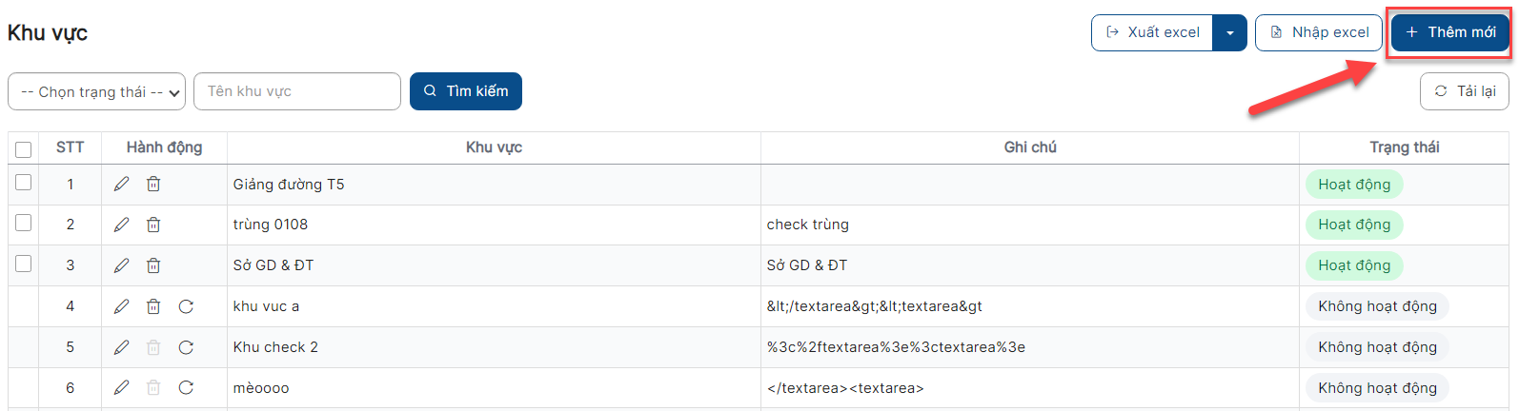Screen dimensions: 1519x411
Task: Focus the Tên khu vực input field
Action: tap(297, 91)
